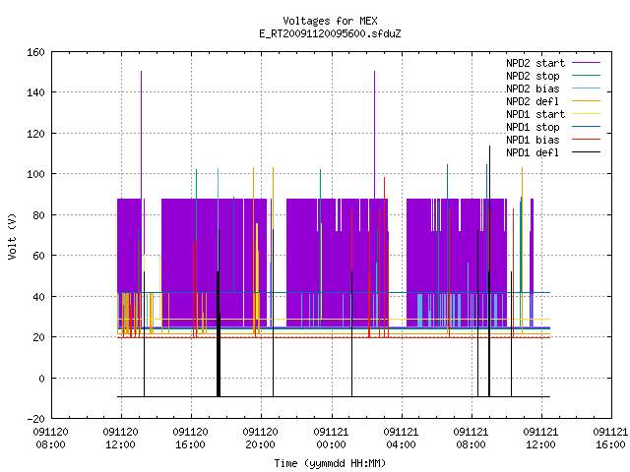Click the 'NPD1 bias' legend label

tap(533, 140)
